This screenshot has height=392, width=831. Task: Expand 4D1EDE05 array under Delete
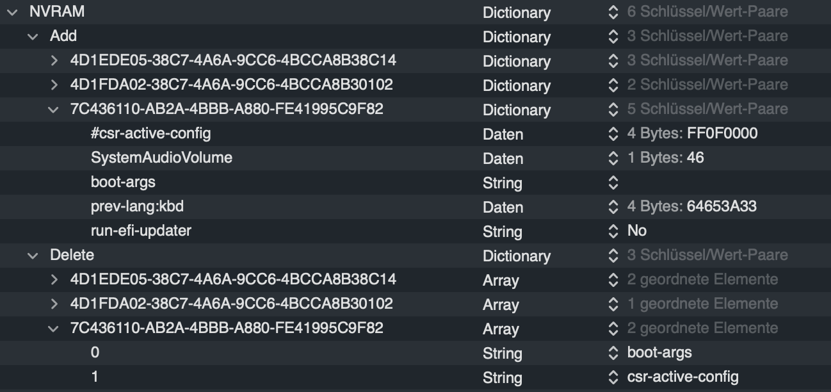tap(54, 280)
